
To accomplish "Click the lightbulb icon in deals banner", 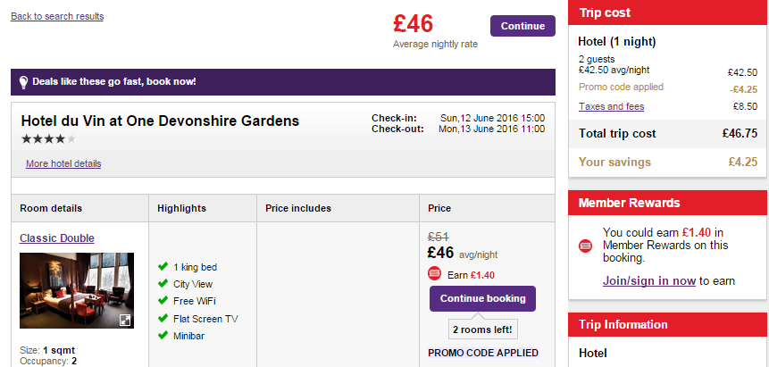I will [23, 82].
